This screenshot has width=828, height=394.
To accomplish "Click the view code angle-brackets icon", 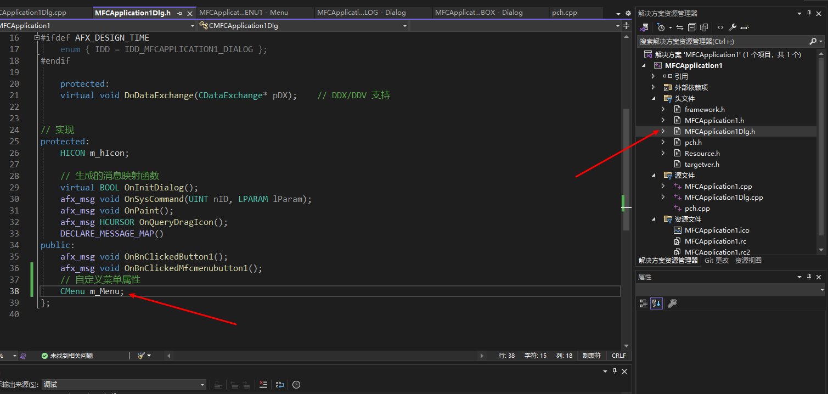I will pos(720,27).
